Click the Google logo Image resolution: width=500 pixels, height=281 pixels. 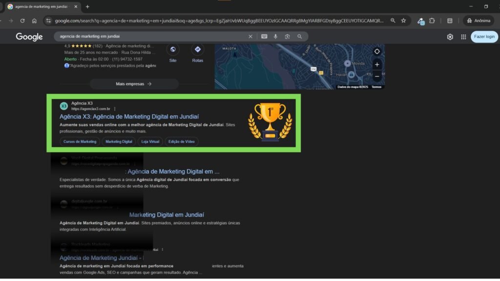point(29,37)
